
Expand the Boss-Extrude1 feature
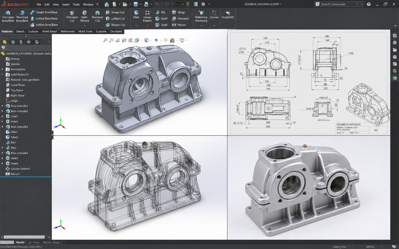[3, 106]
